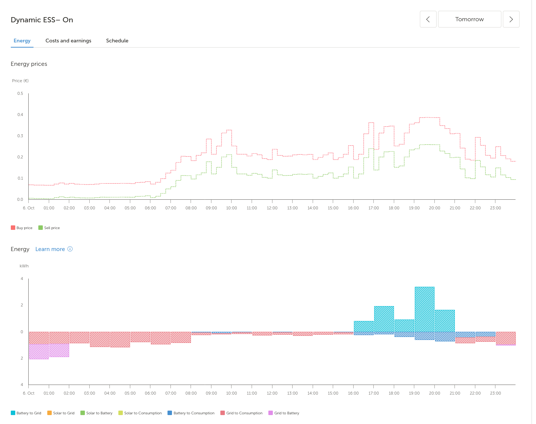The width and height of the screenshot is (536, 424).
Task: Hide Battery to Grid legend series
Action: pyautogui.click(x=26, y=413)
